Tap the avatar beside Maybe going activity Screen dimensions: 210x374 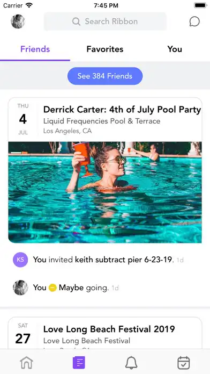(20, 287)
